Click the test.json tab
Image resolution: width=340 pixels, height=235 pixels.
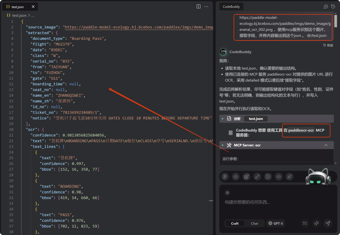20,7
